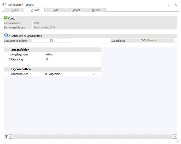
Task: Click the scrollbar left arrow
Action: tap(11, 136)
